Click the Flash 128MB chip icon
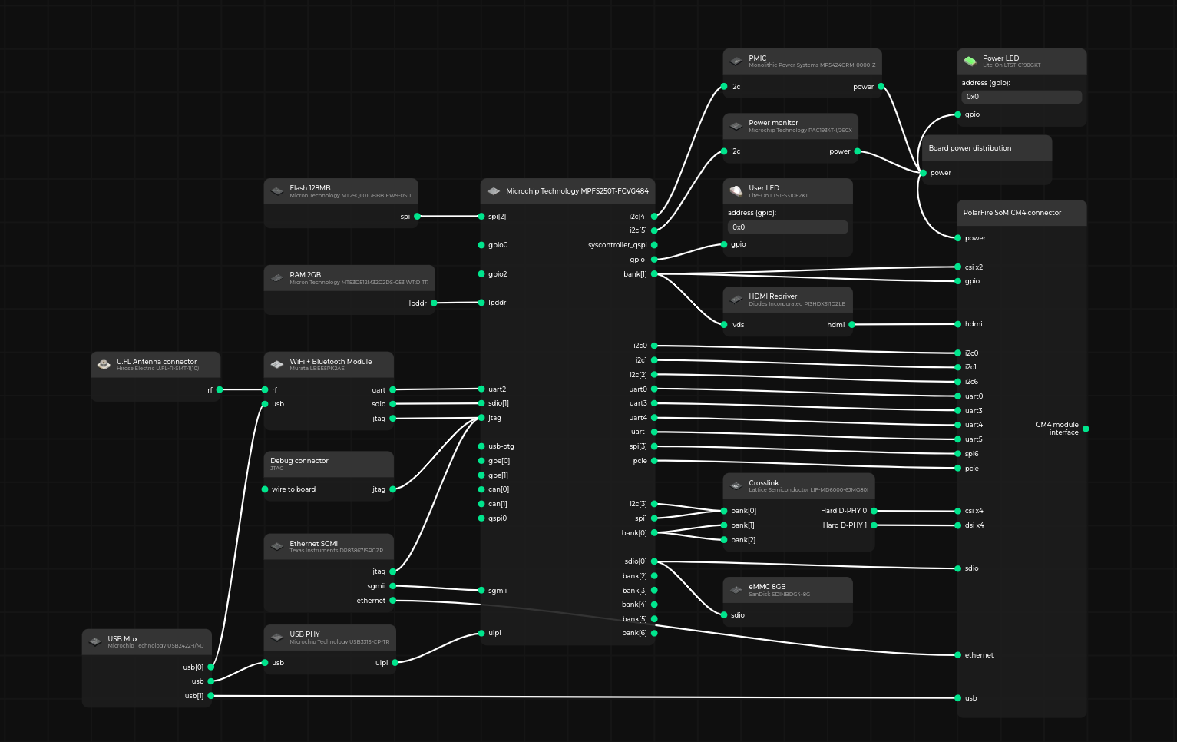This screenshot has height=742, width=1177. 277,190
